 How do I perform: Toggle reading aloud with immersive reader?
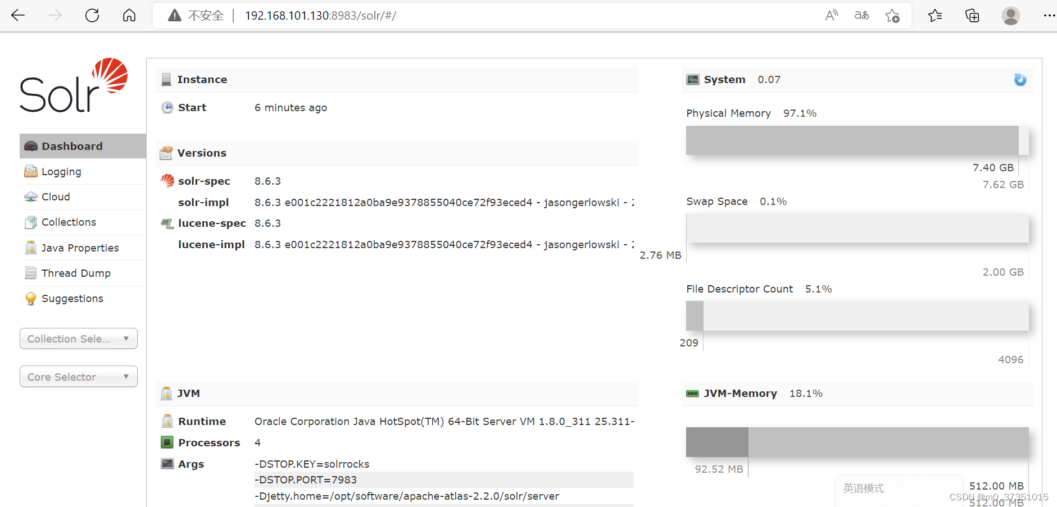tap(832, 15)
